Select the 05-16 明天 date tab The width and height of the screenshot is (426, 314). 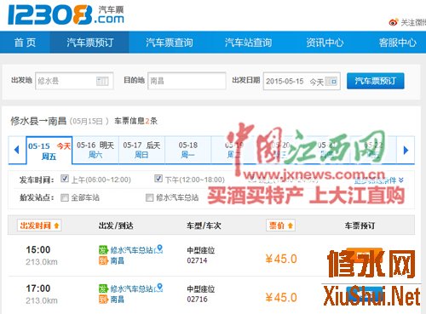click(x=95, y=150)
